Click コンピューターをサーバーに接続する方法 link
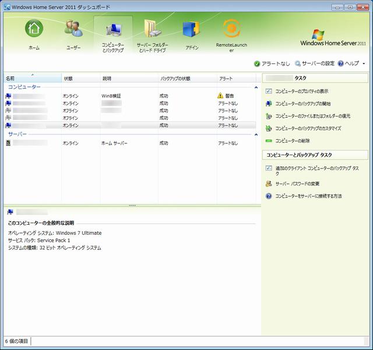Image resolution: width=373 pixels, height=350 pixels. pos(308,196)
